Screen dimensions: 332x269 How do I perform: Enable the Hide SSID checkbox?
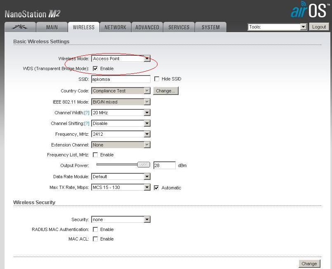[157, 79]
